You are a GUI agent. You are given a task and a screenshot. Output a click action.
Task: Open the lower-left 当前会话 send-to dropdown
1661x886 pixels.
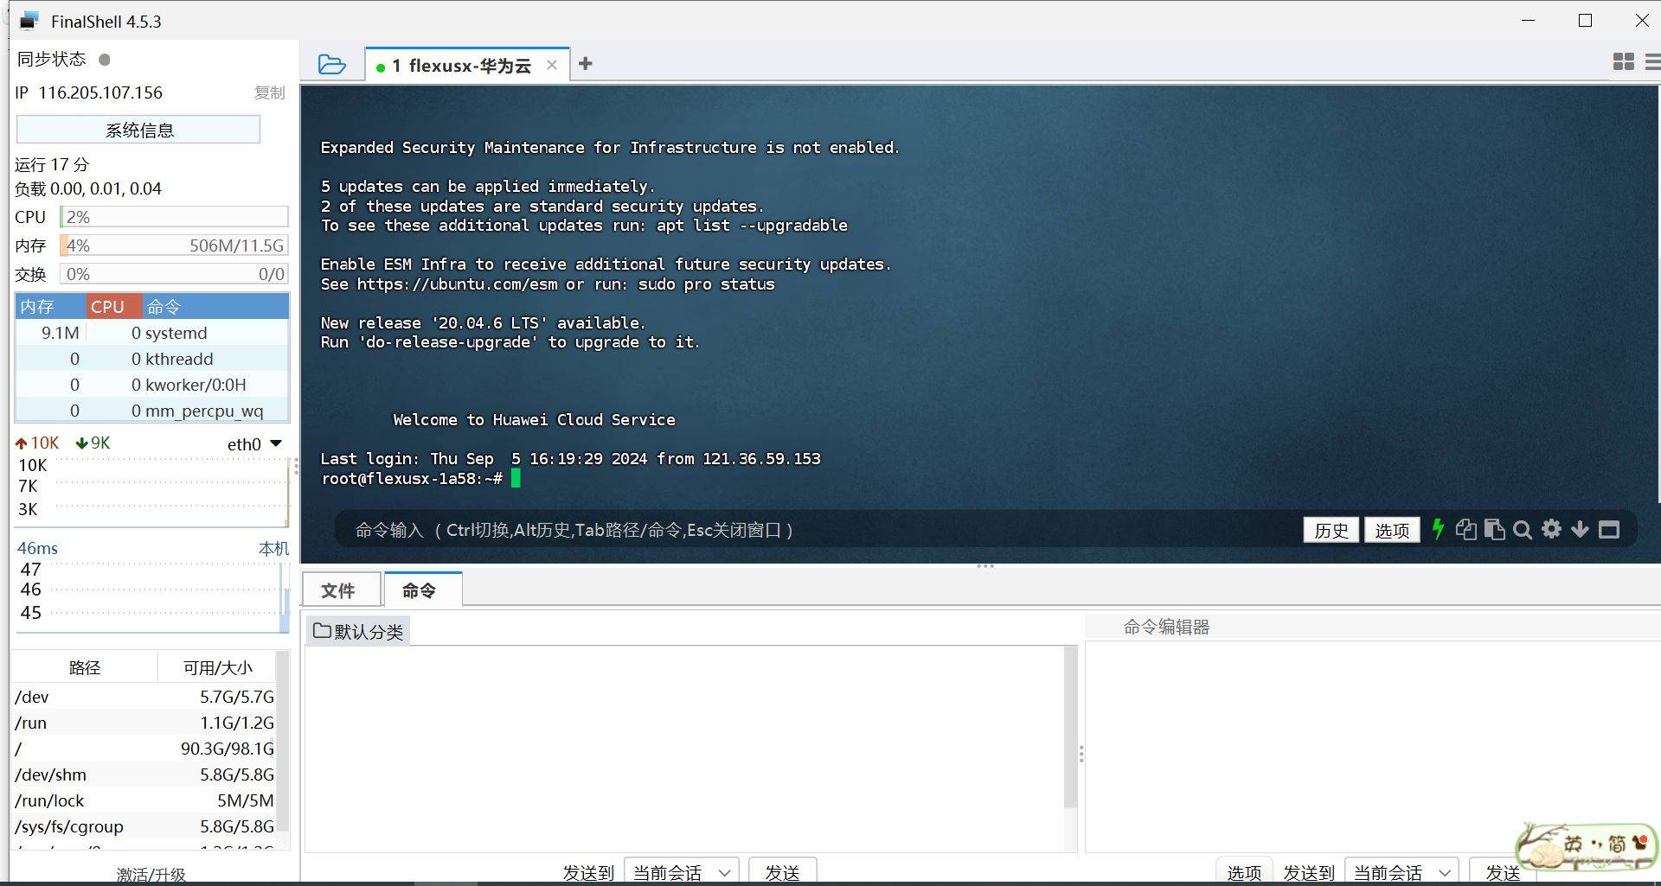pyautogui.click(x=681, y=872)
